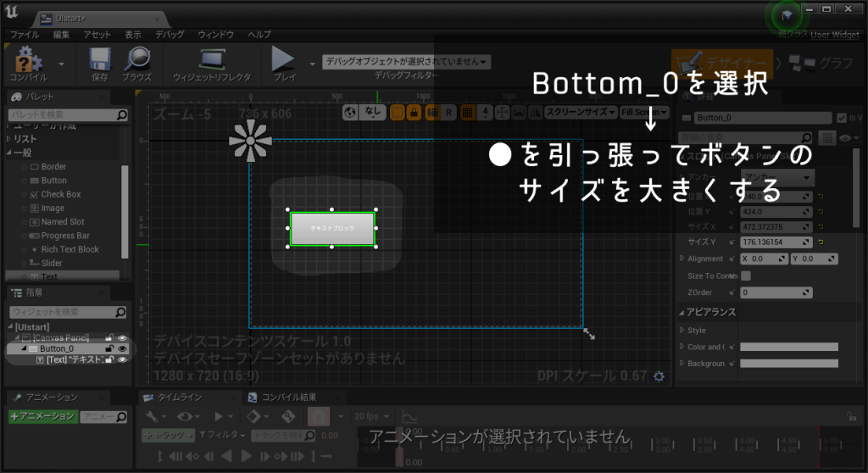Image resolution: width=868 pixels, height=473 pixels.
Task: Click the Compile (コンパイル) toolbar icon
Action: [x=29, y=62]
